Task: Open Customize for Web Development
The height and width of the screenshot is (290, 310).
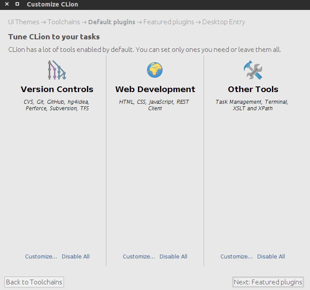Action: pyautogui.click(x=139, y=256)
